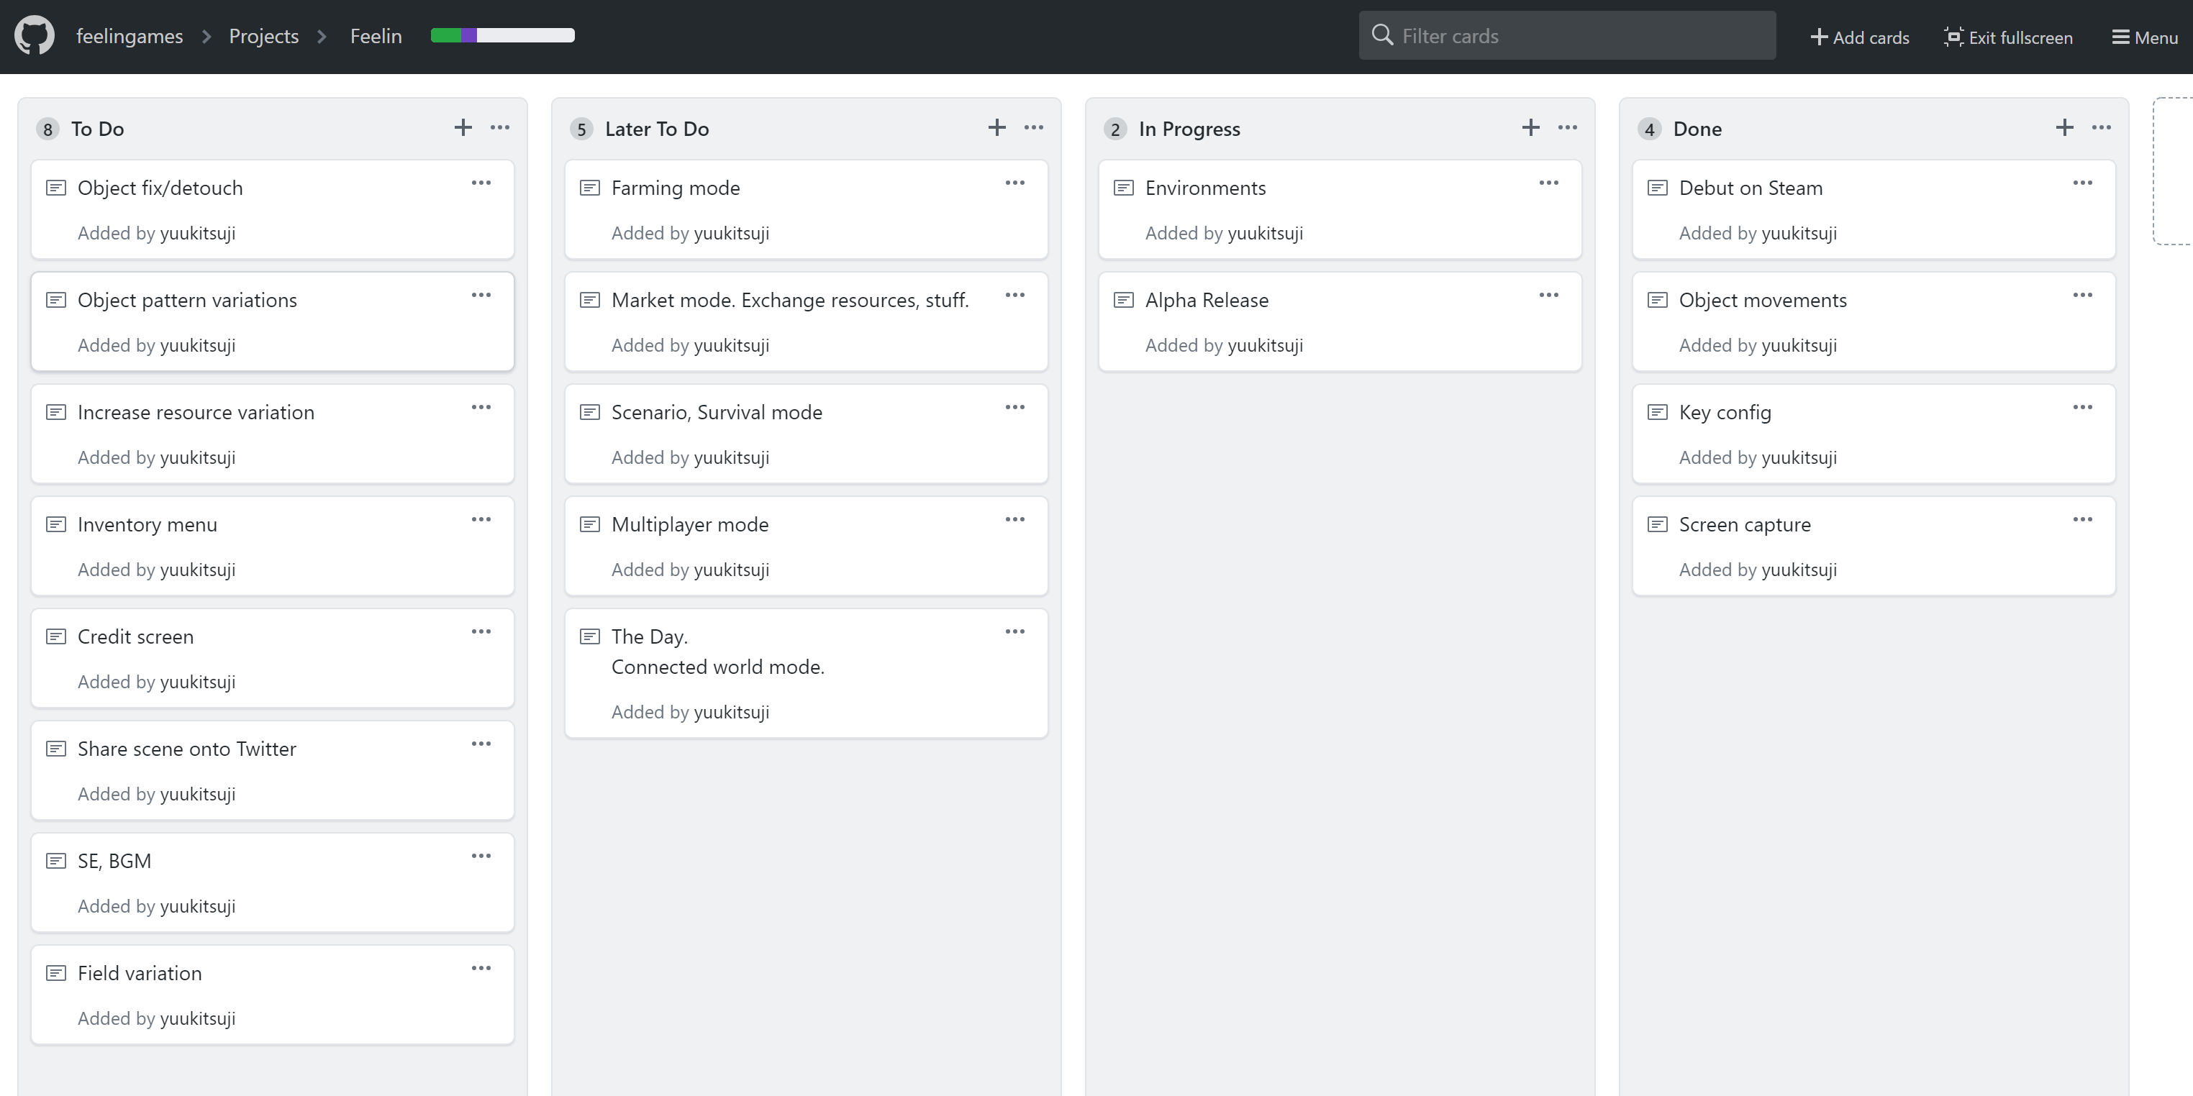Open the To Do column options menu
This screenshot has width=2193, height=1096.
[500, 127]
